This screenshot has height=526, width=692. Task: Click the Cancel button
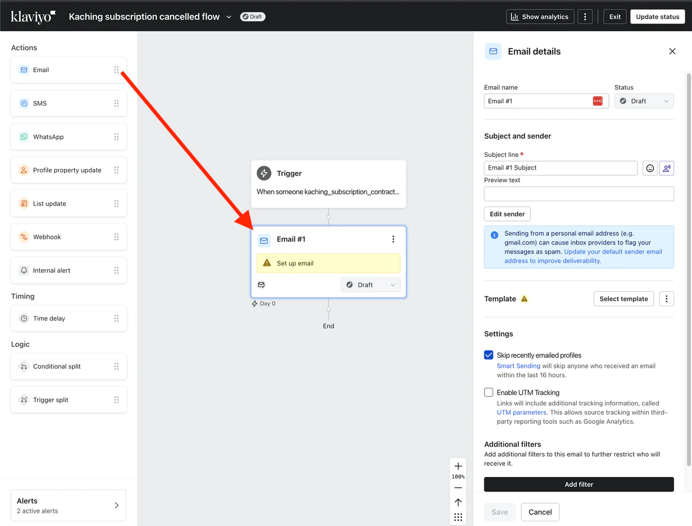point(540,512)
